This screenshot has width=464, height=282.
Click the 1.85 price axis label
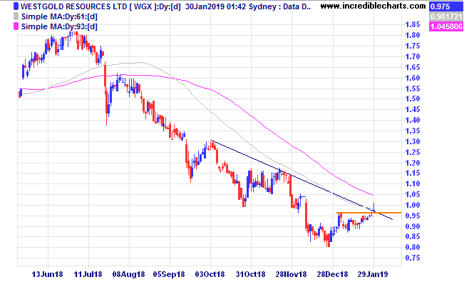coord(413,24)
